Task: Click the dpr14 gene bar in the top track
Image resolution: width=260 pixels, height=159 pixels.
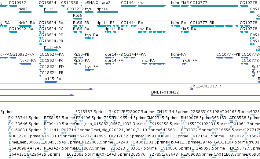Action: pos(108,12)
